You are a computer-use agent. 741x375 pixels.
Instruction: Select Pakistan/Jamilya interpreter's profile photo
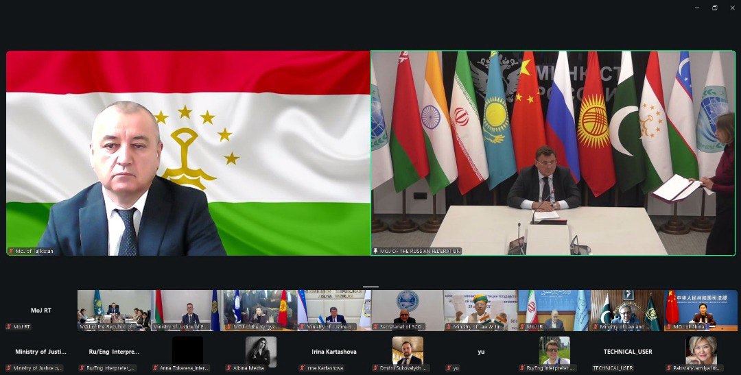click(x=701, y=352)
